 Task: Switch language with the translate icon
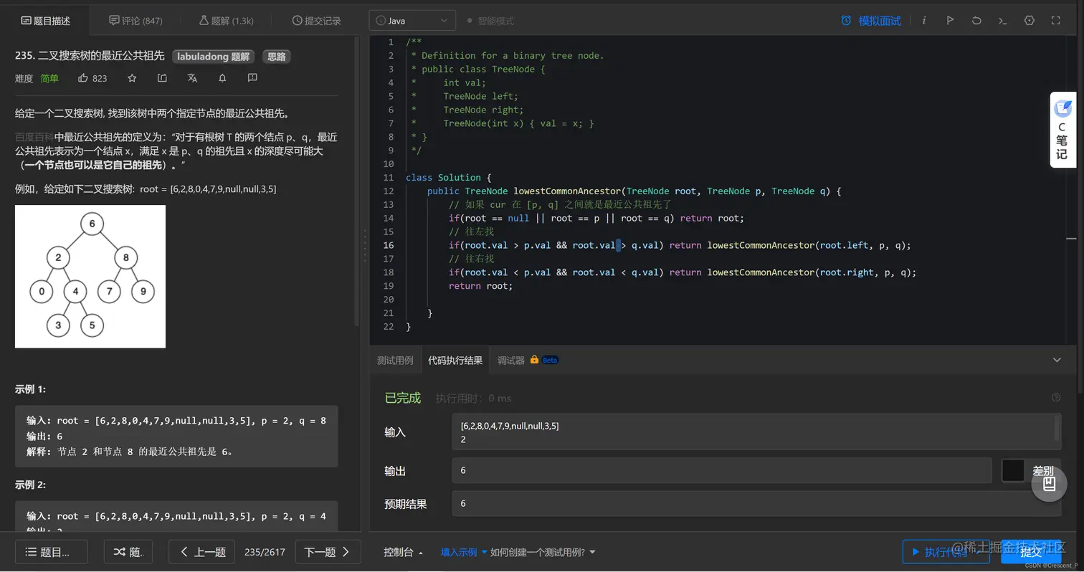click(x=192, y=77)
